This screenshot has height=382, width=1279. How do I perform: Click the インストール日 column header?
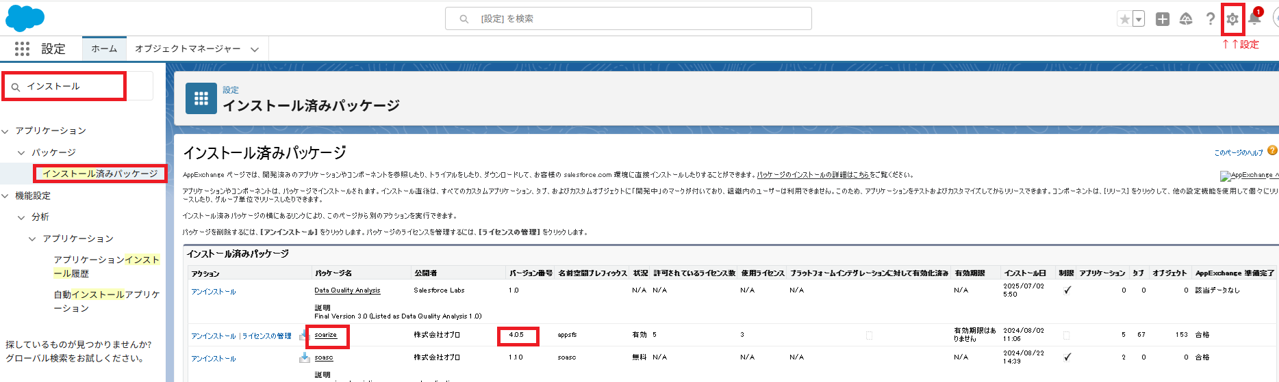tap(1025, 273)
